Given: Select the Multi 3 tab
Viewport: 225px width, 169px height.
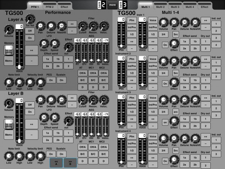Looking at the screenshot, I should pos(175,6).
